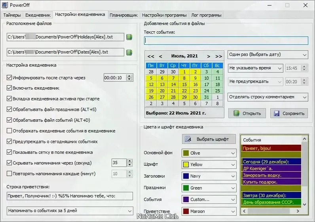Open the Настройки программы tab
Viewport: 315px width, 222px height.
pyautogui.click(x=164, y=15)
